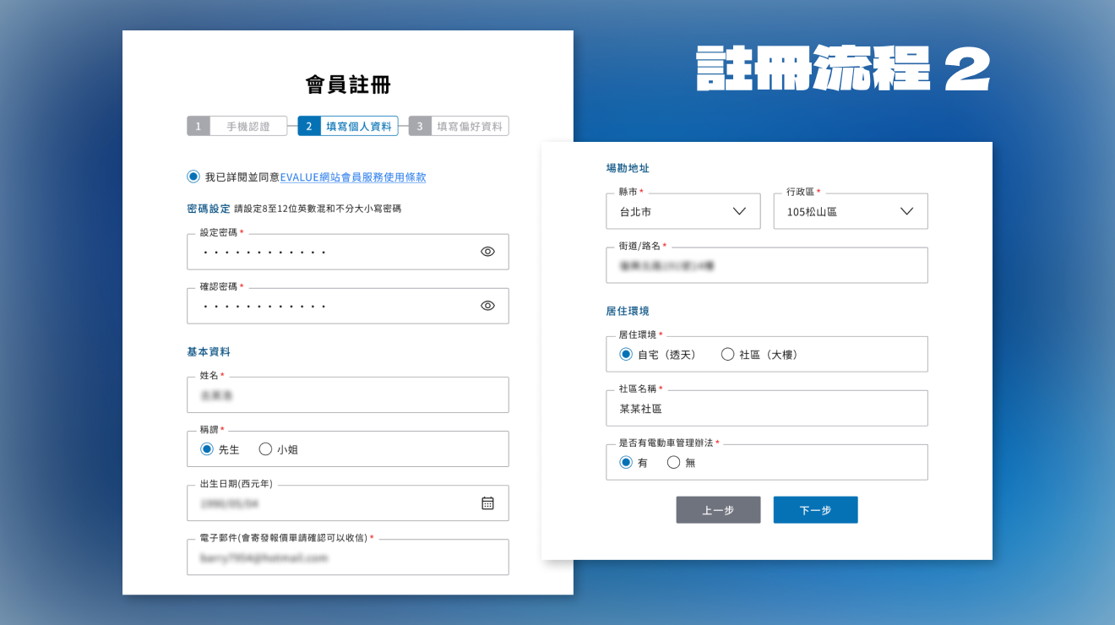Open calendar picker in 出生日期 field
This screenshot has height=625, width=1115.
(x=487, y=503)
